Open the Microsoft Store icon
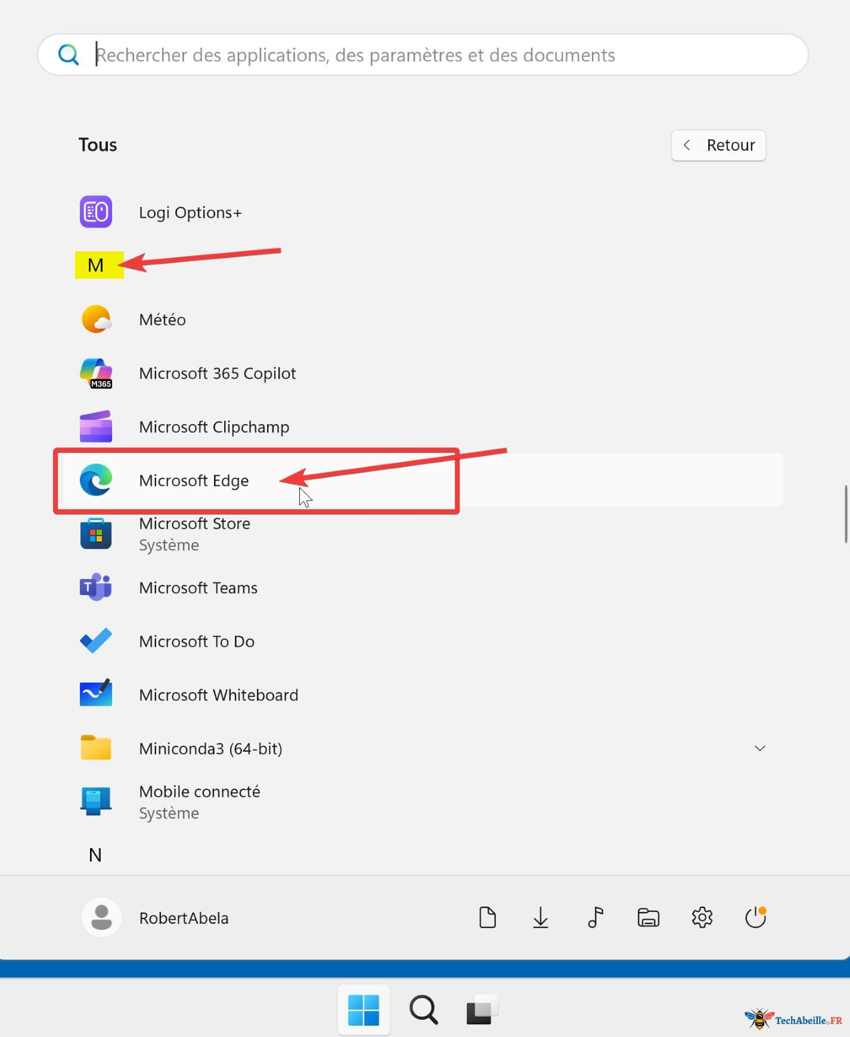This screenshot has height=1037, width=850. 96,534
